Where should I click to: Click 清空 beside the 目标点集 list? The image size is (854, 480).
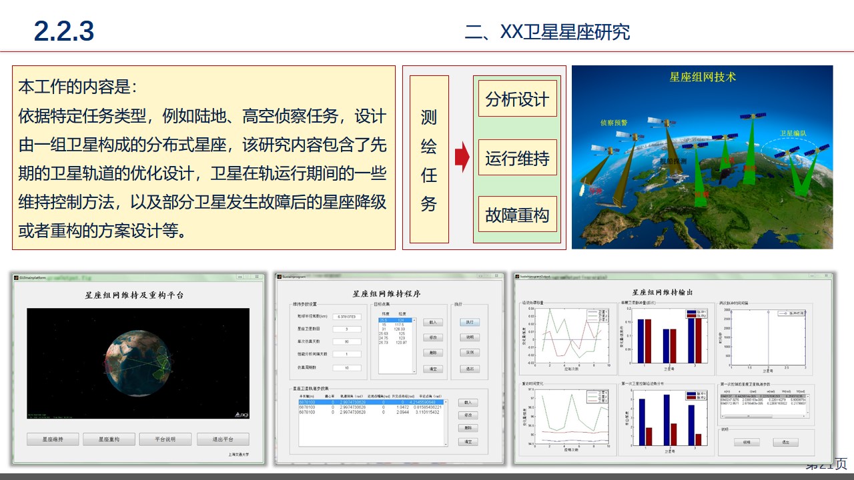[433, 368]
